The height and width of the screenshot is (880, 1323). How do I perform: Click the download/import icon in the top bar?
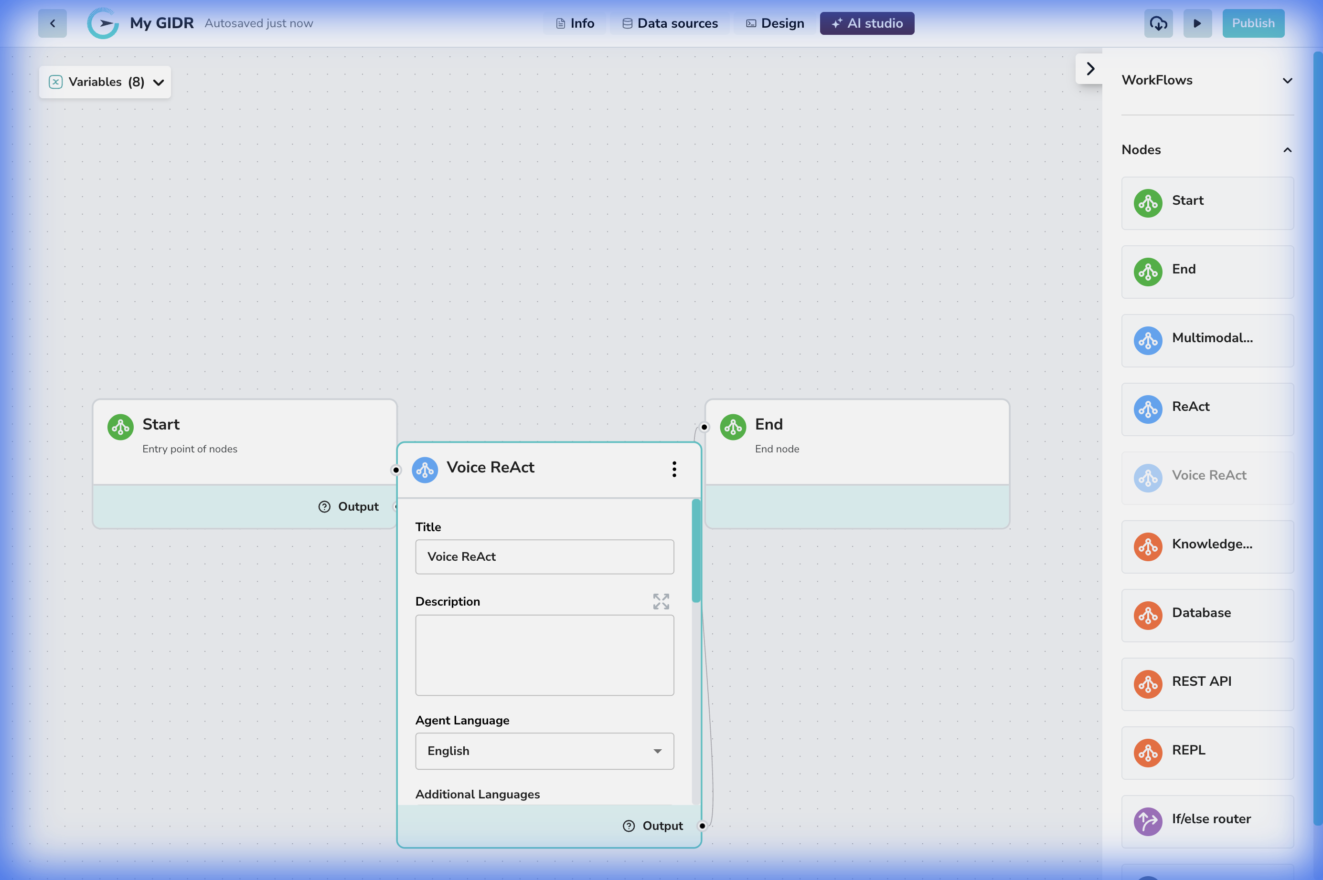[1159, 23]
